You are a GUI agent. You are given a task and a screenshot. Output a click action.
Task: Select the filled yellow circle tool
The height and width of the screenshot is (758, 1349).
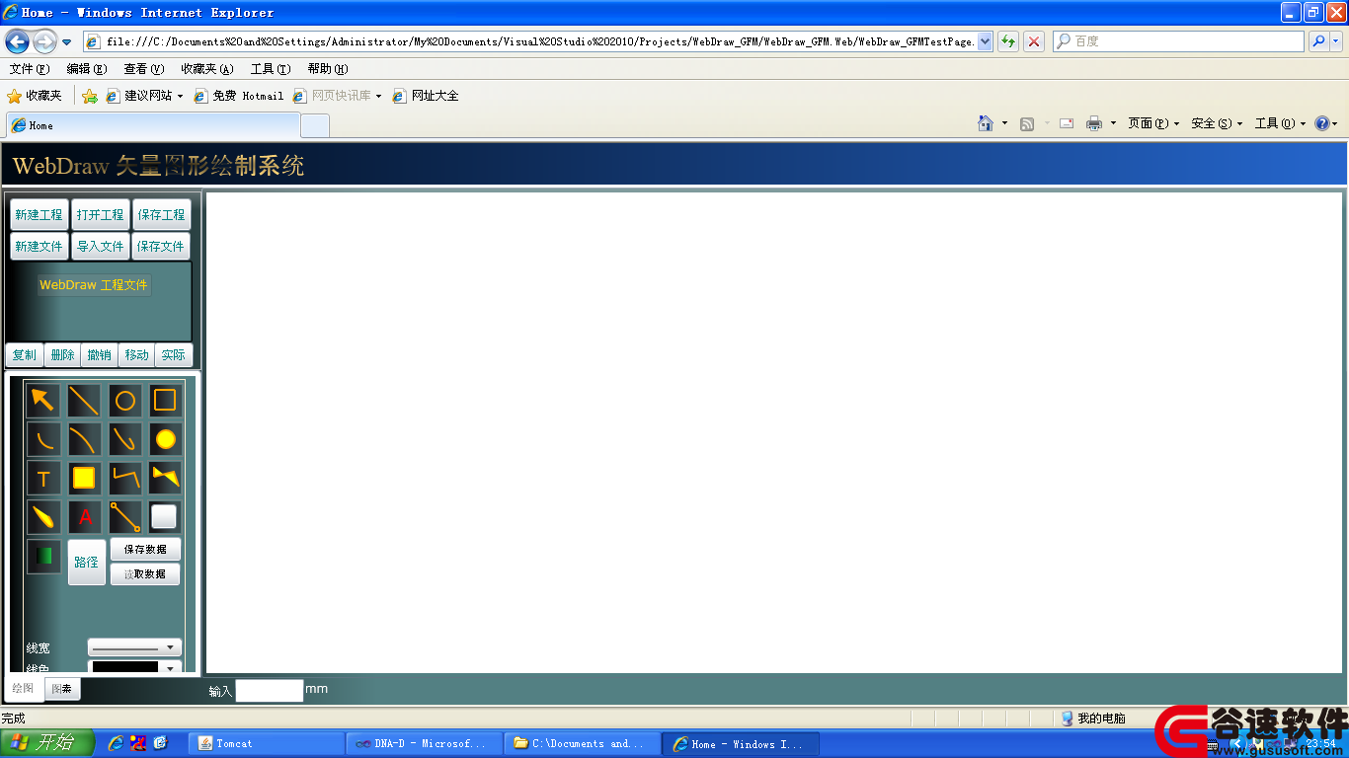[165, 439]
